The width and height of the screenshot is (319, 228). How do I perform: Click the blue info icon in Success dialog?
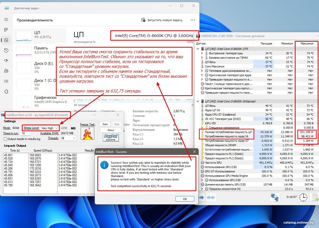click(104, 165)
